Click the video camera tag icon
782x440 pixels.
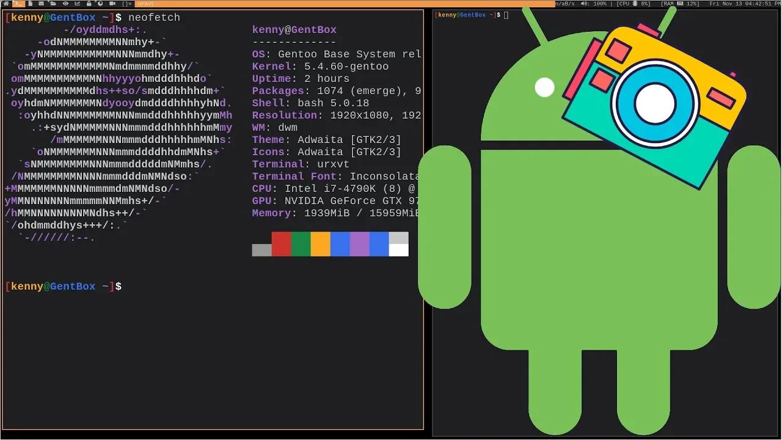click(112, 3)
